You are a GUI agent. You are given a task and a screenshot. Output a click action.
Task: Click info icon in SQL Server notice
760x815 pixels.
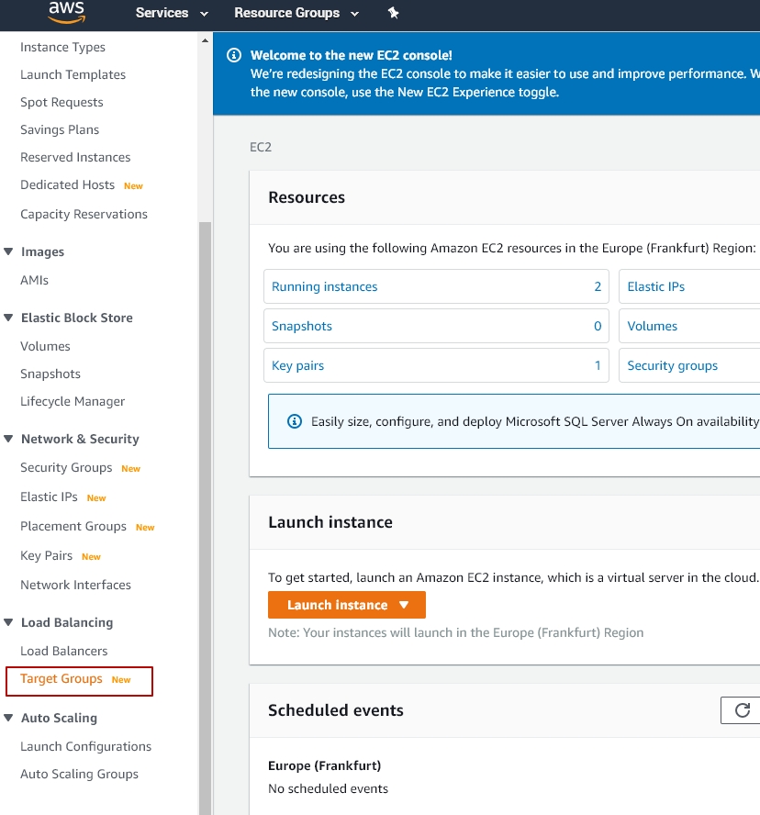pos(295,421)
